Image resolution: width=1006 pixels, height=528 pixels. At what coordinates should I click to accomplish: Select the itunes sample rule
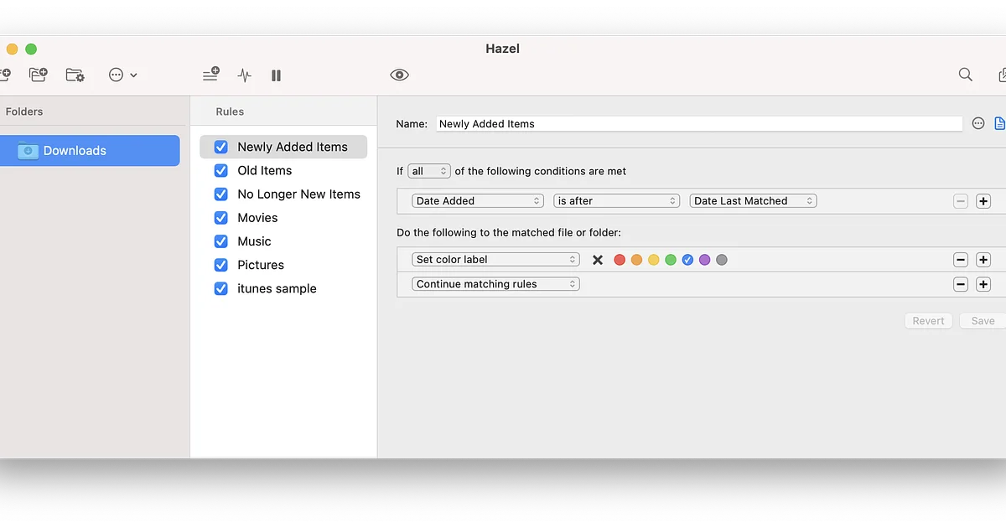pyautogui.click(x=277, y=288)
